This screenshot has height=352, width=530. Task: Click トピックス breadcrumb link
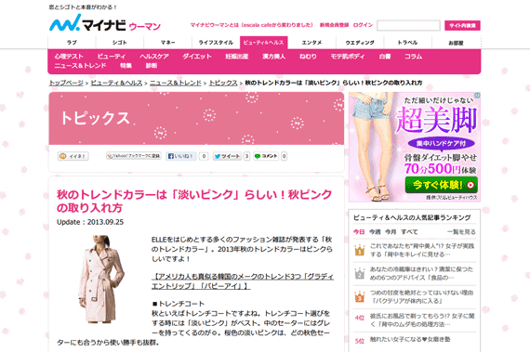tap(223, 83)
